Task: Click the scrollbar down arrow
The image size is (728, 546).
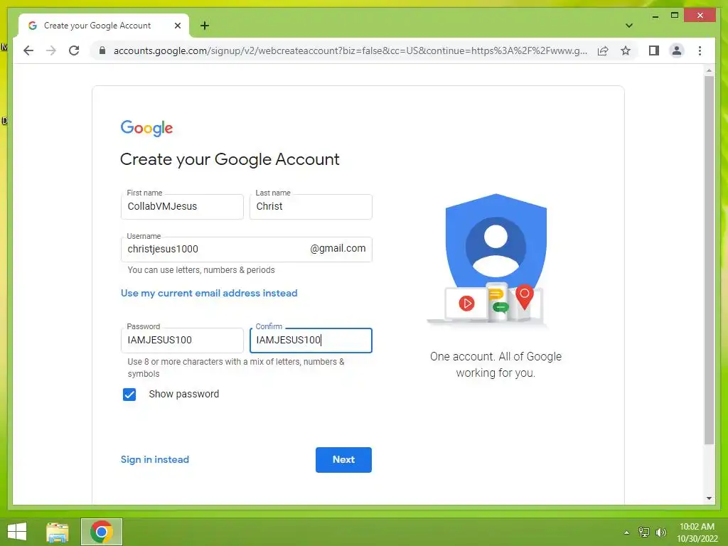Action: coord(709,498)
